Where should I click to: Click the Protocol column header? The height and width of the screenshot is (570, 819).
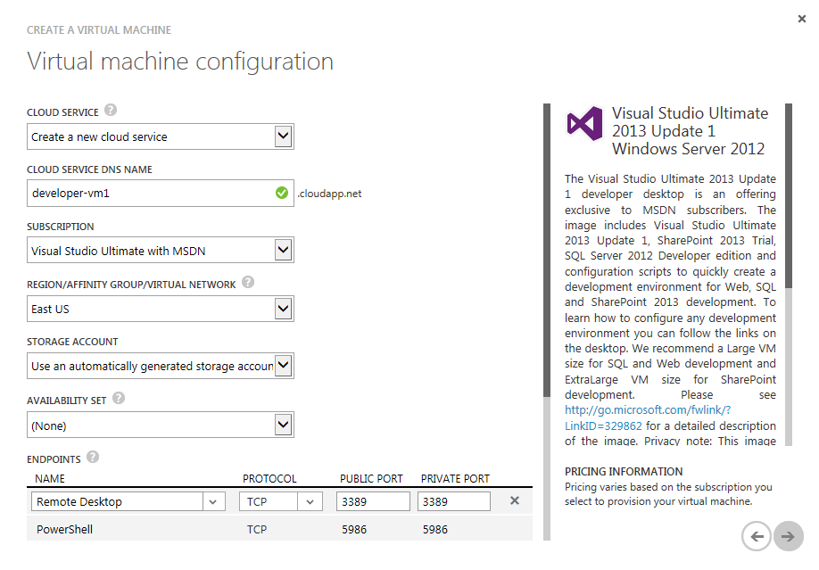[x=269, y=479]
